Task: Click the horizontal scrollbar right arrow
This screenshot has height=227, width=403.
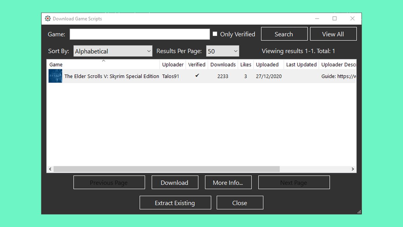Action: tap(353, 169)
